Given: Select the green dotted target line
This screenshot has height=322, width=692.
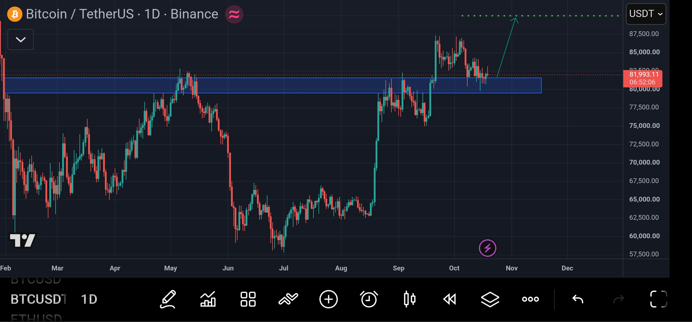Looking at the screenshot, I should click(540, 16).
